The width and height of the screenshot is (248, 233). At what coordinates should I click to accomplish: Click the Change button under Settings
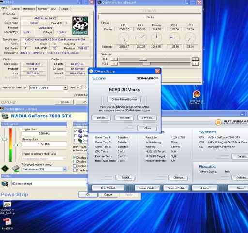(178, 178)
